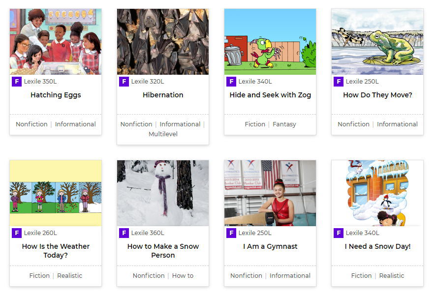Screen dimensions: 437x296
Task: Click the F badge on How to Make a Snow Person
Action: (x=124, y=233)
